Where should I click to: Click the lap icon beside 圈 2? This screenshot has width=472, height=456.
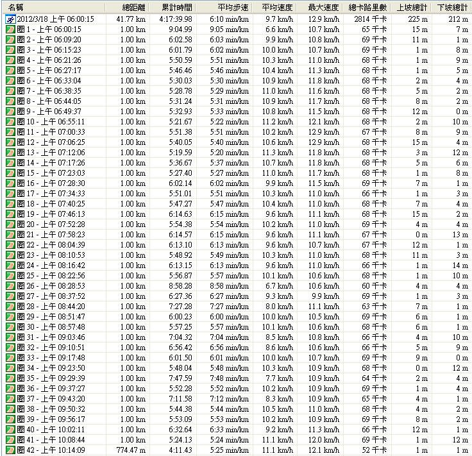coord(10,40)
